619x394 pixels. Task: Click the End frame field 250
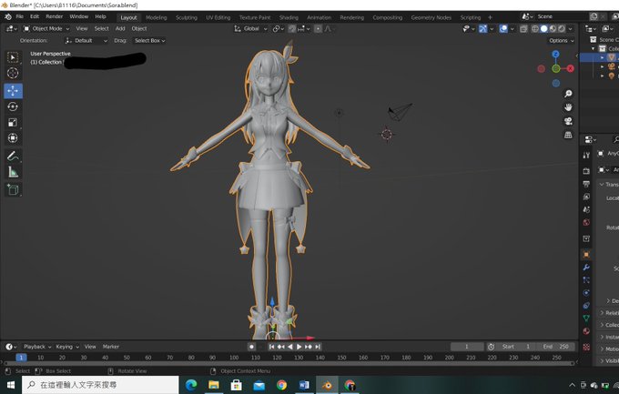click(x=556, y=347)
